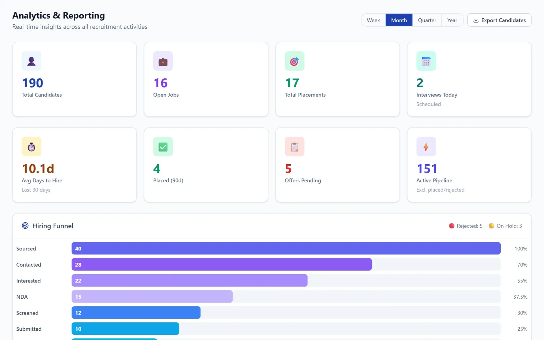Click the 70% Contacted percentage
The image size is (544, 340).
[x=522, y=265]
